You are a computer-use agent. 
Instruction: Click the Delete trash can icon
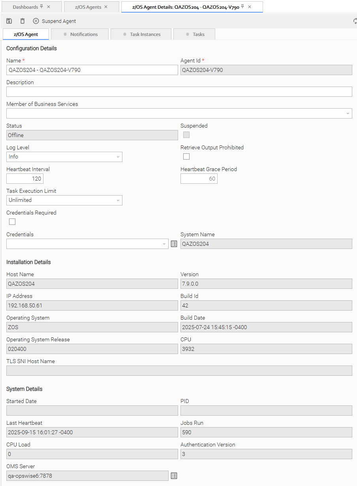click(x=23, y=21)
